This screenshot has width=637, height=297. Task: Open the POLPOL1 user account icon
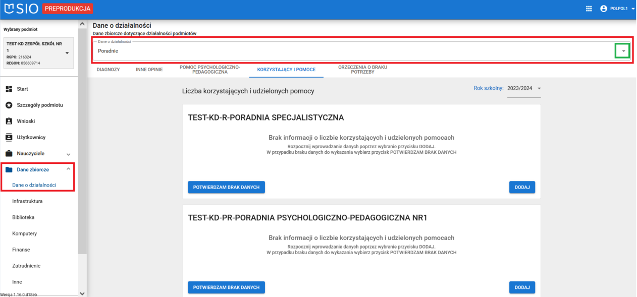[603, 8]
